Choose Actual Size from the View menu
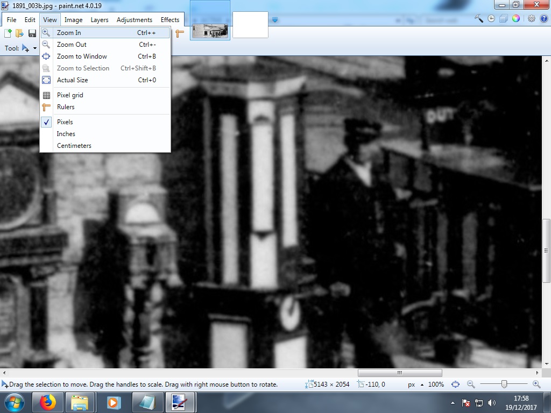This screenshot has width=551, height=413. coord(73,80)
